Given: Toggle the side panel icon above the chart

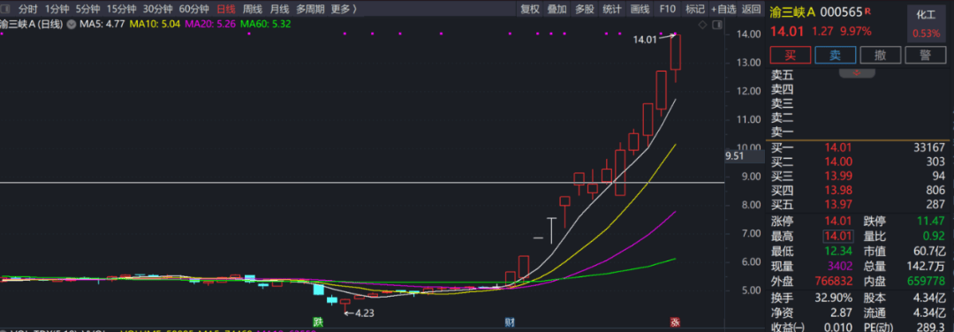Looking at the screenshot, I should [716, 25].
